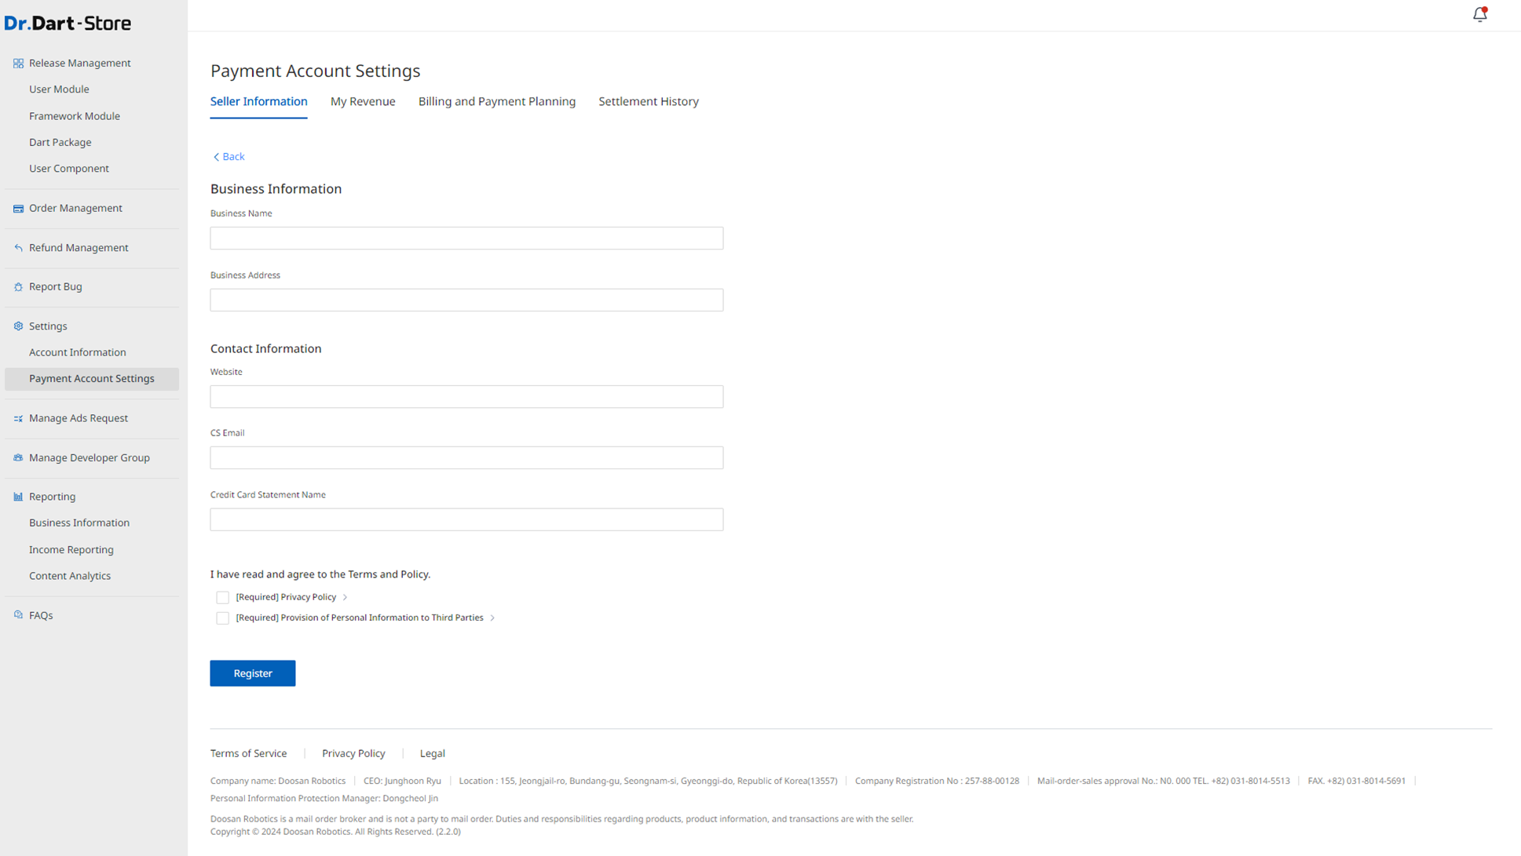The height and width of the screenshot is (856, 1521).
Task: Click the Refund Management arrow icon
Action: 18,248
